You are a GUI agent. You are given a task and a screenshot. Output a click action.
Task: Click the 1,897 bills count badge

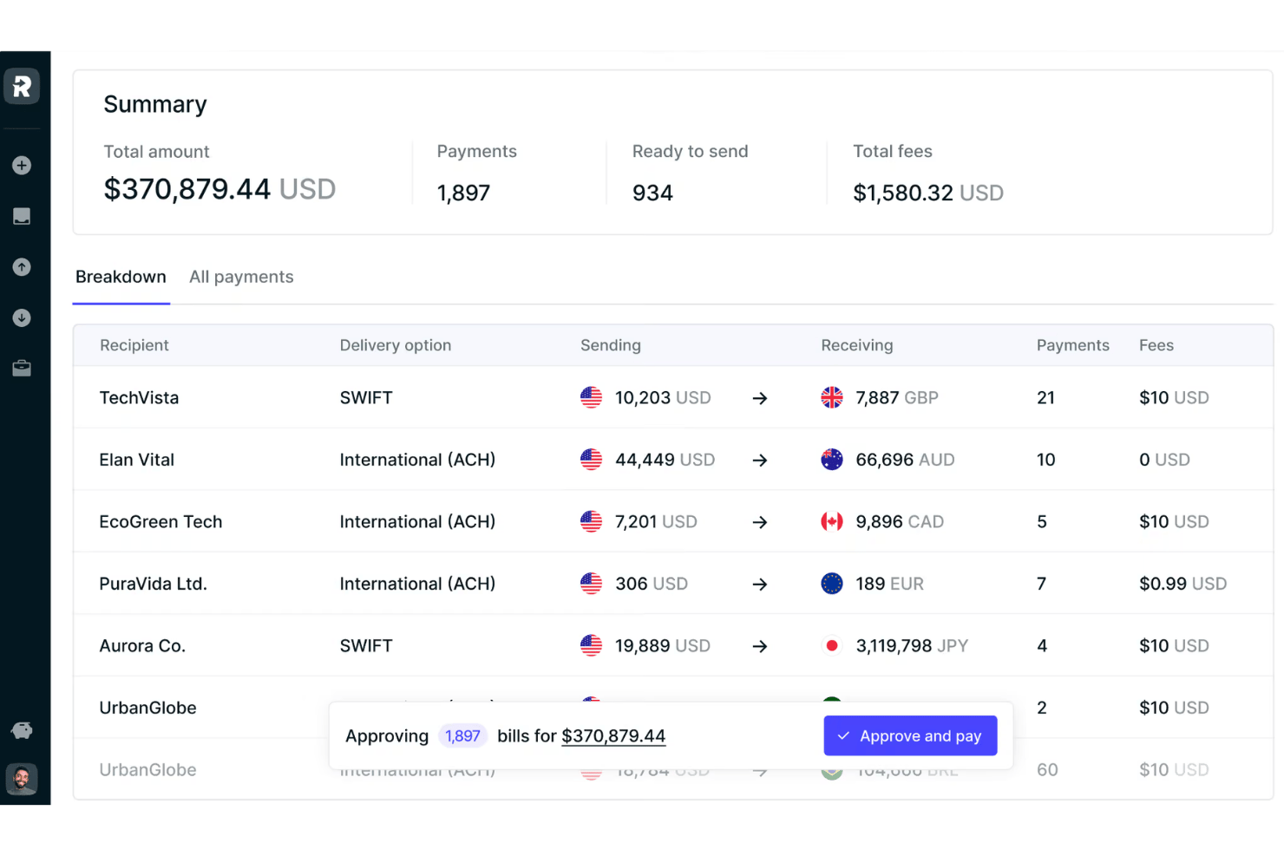462,735
